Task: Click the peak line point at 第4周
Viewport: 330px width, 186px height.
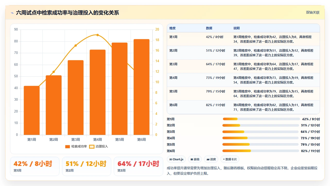Action: pyautogui.click(x=98, y=35)
